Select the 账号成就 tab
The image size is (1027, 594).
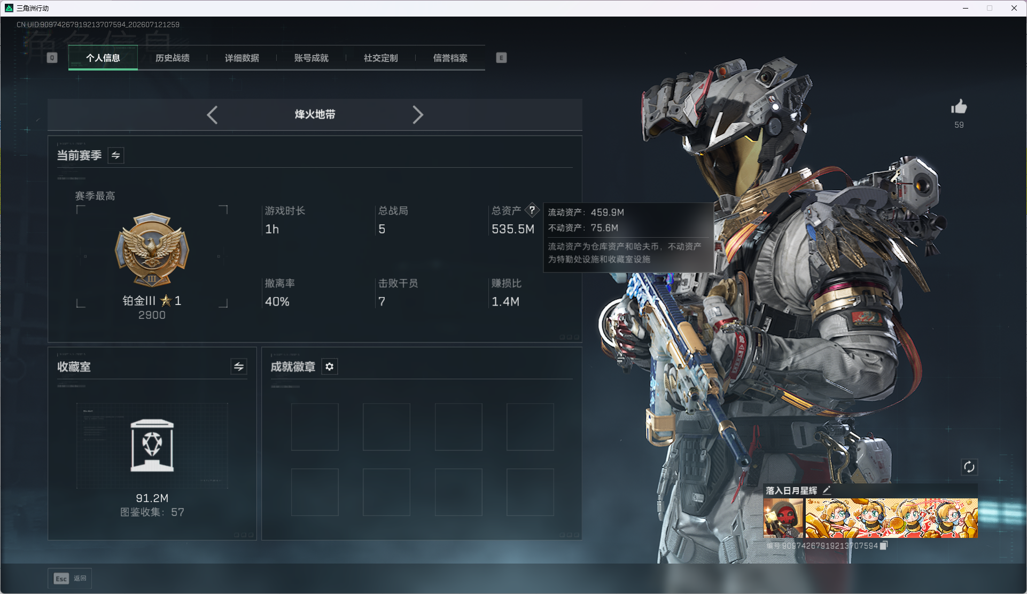coord(312,58)
